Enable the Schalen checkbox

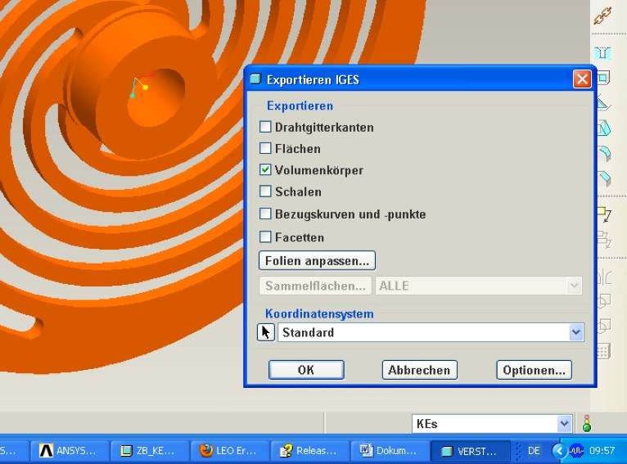click(x=265, y=191)
